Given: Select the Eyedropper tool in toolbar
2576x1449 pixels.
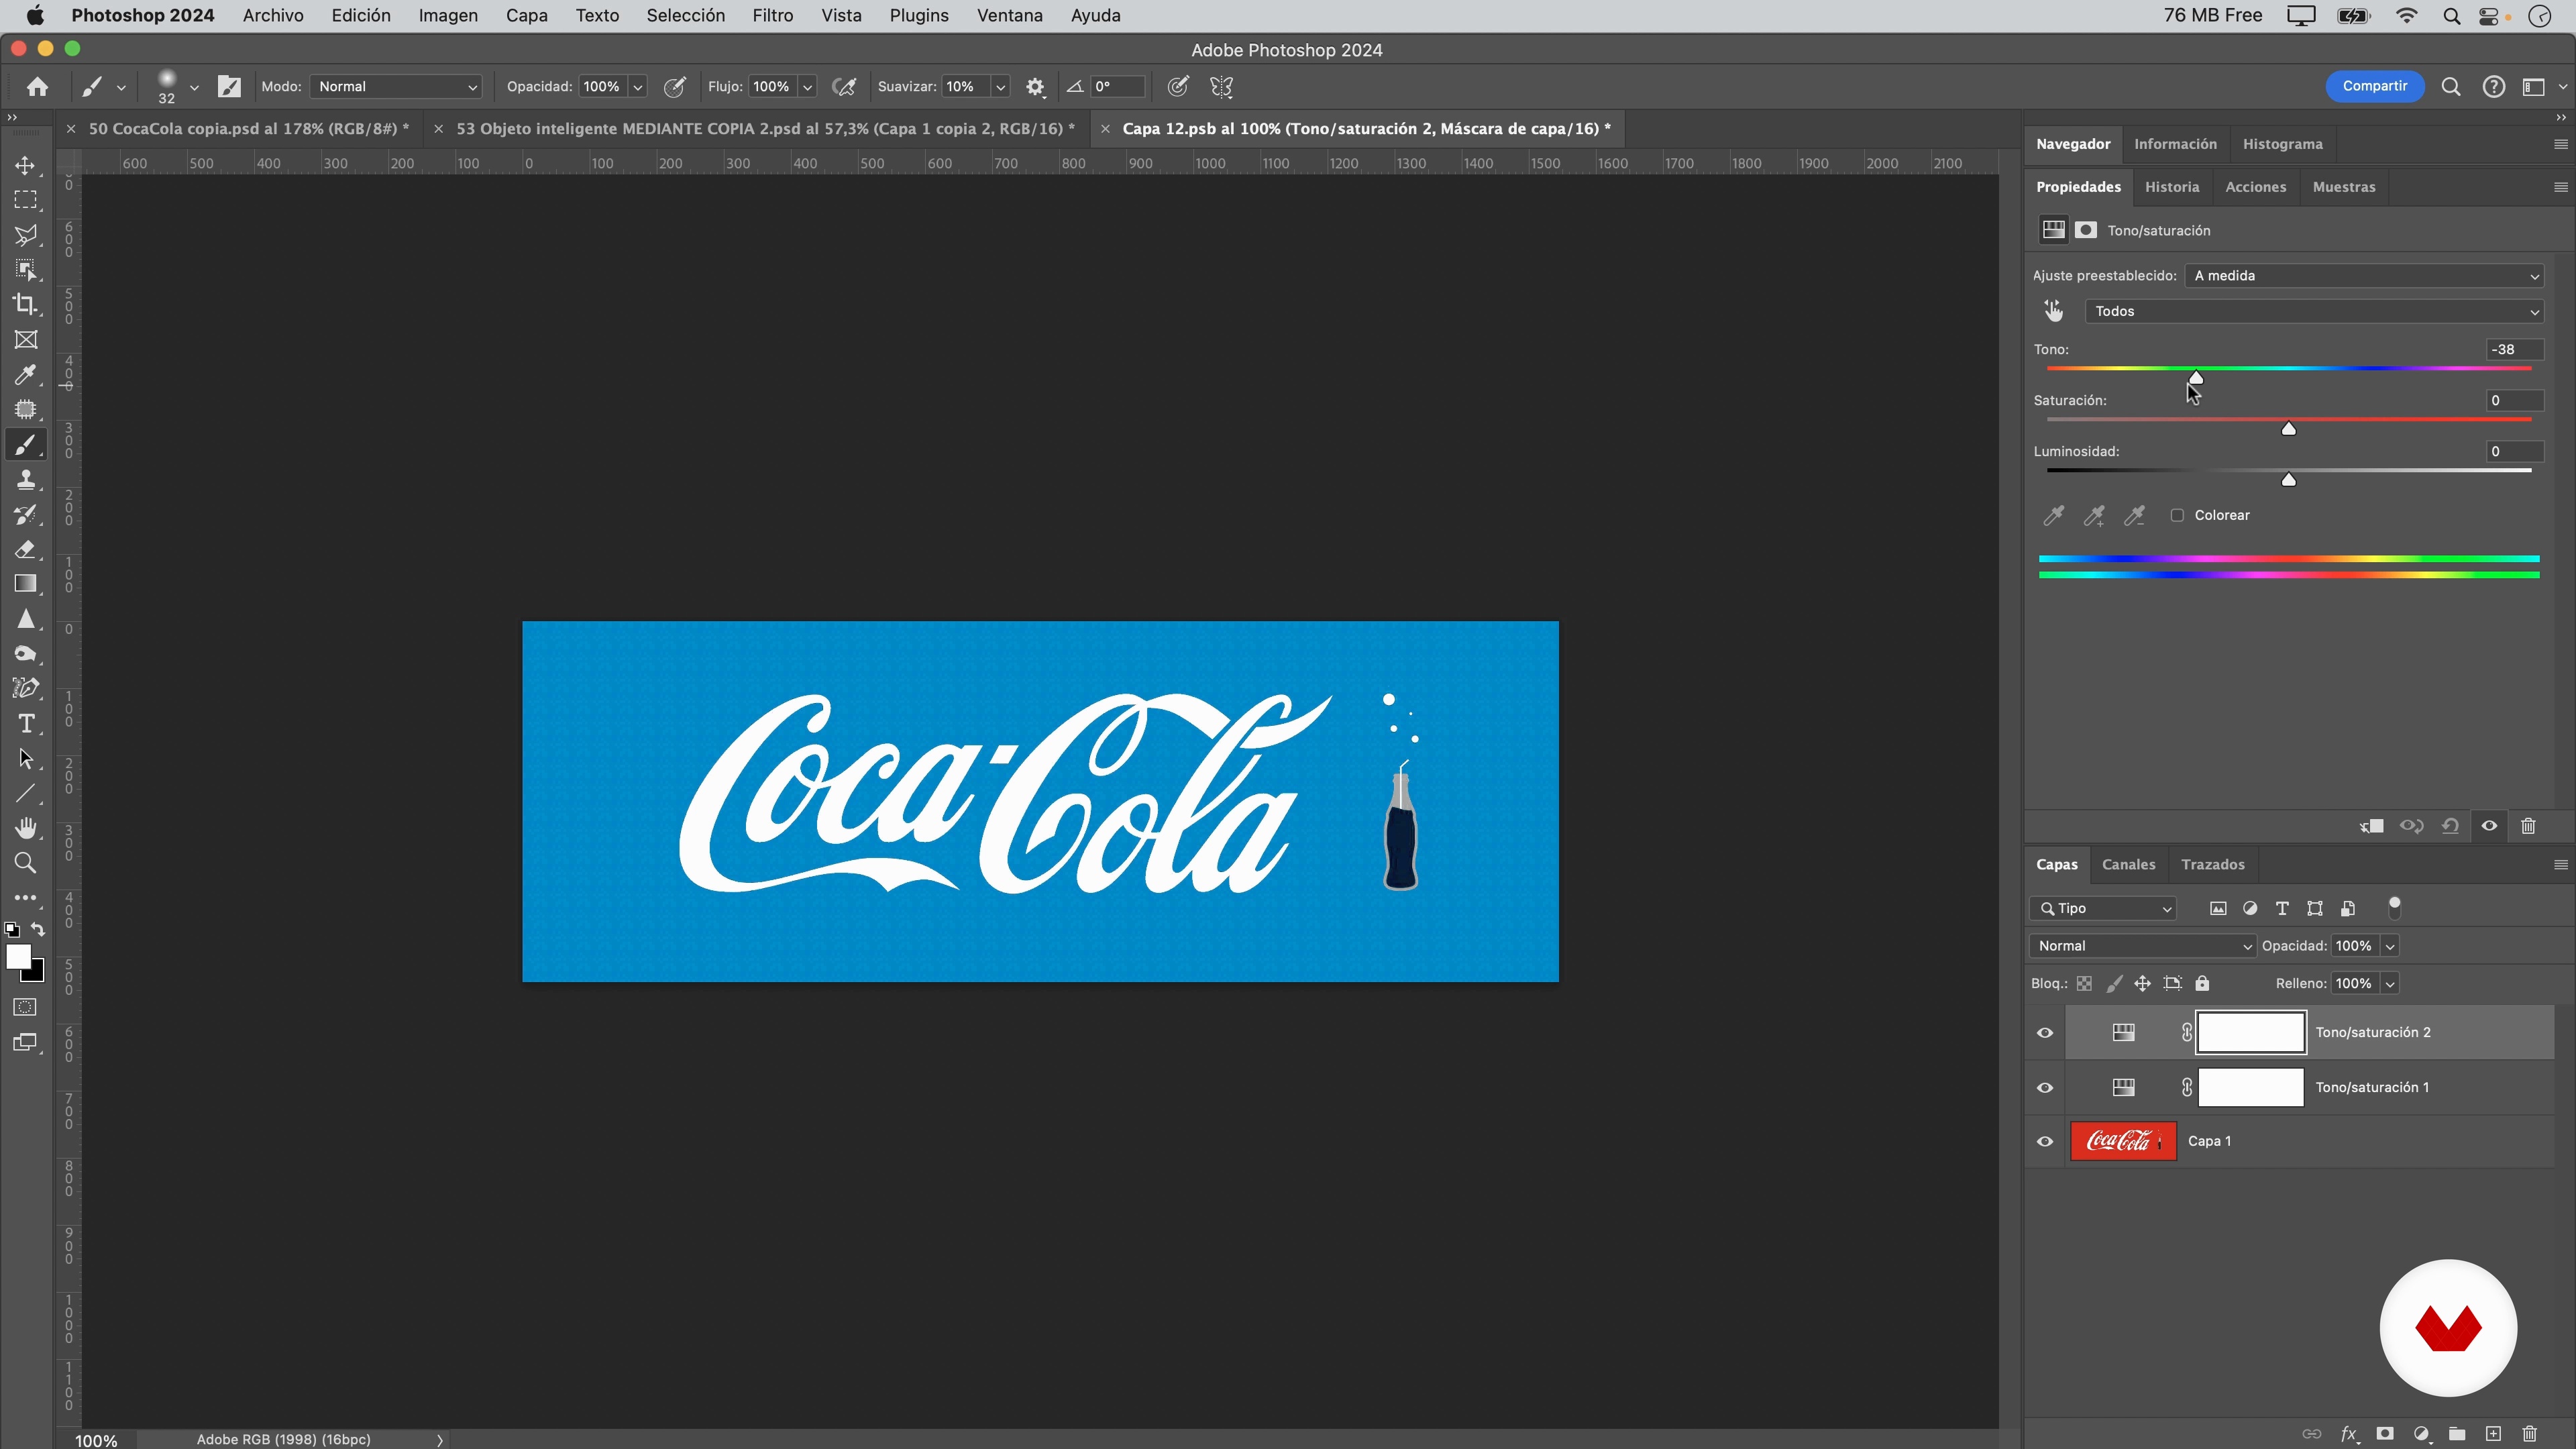Looking at the screenshot, I should click(25, 374).
